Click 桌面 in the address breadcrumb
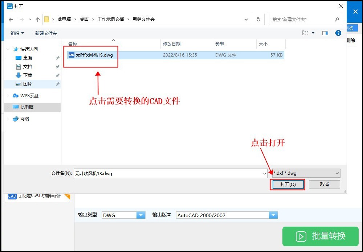The width and height of the screenshot is (363, 252). coord(84,20)
